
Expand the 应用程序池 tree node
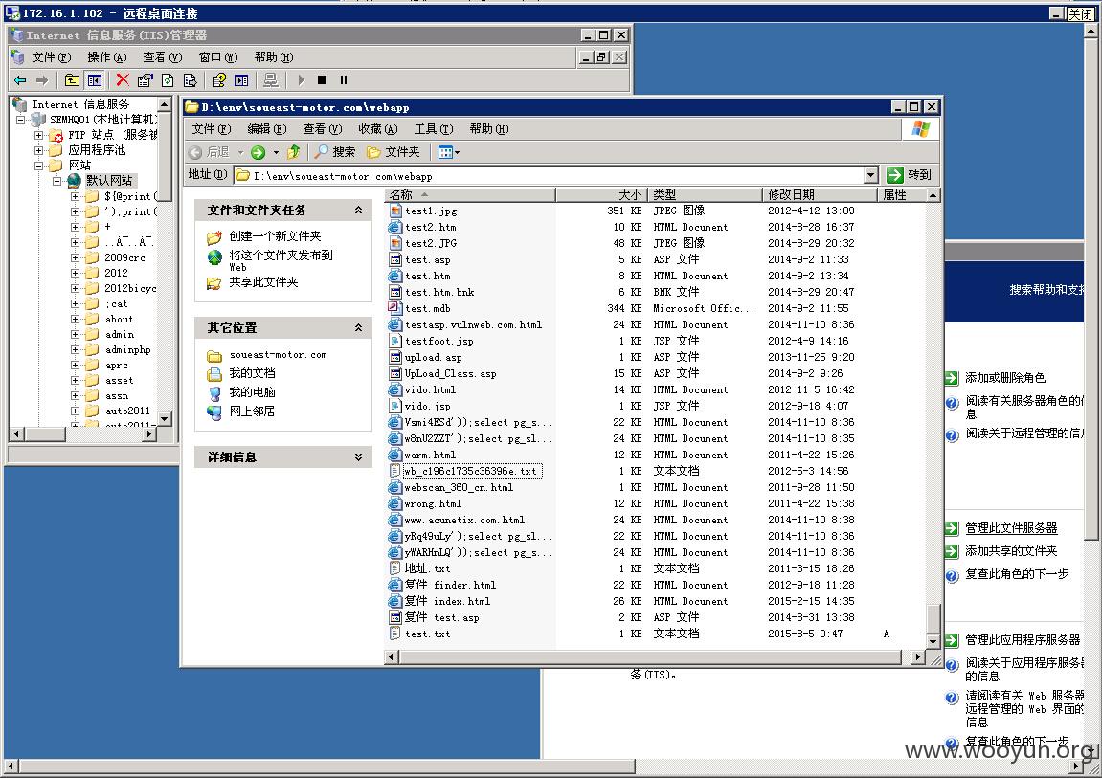point(39,150)
